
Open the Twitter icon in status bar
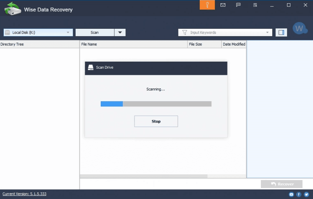[x=306, y=194]
